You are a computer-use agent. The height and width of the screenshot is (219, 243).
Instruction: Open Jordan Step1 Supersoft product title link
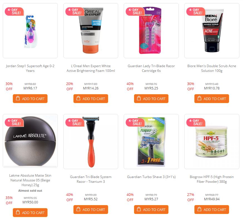[x=30, y=68]
